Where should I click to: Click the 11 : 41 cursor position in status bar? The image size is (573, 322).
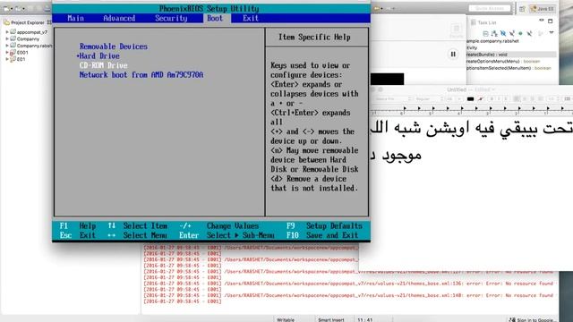point(365,320)
